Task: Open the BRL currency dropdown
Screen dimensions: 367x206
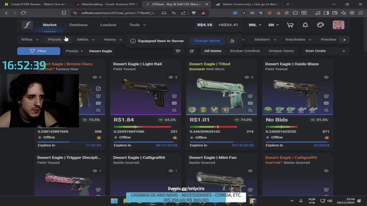Action: [255, 25]
